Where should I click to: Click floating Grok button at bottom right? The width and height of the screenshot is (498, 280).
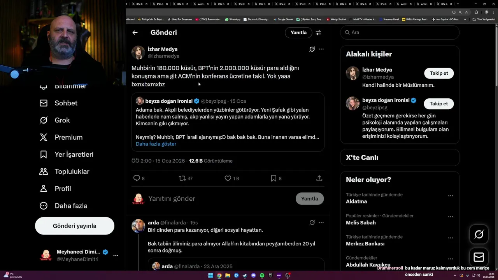coord(479,234)
